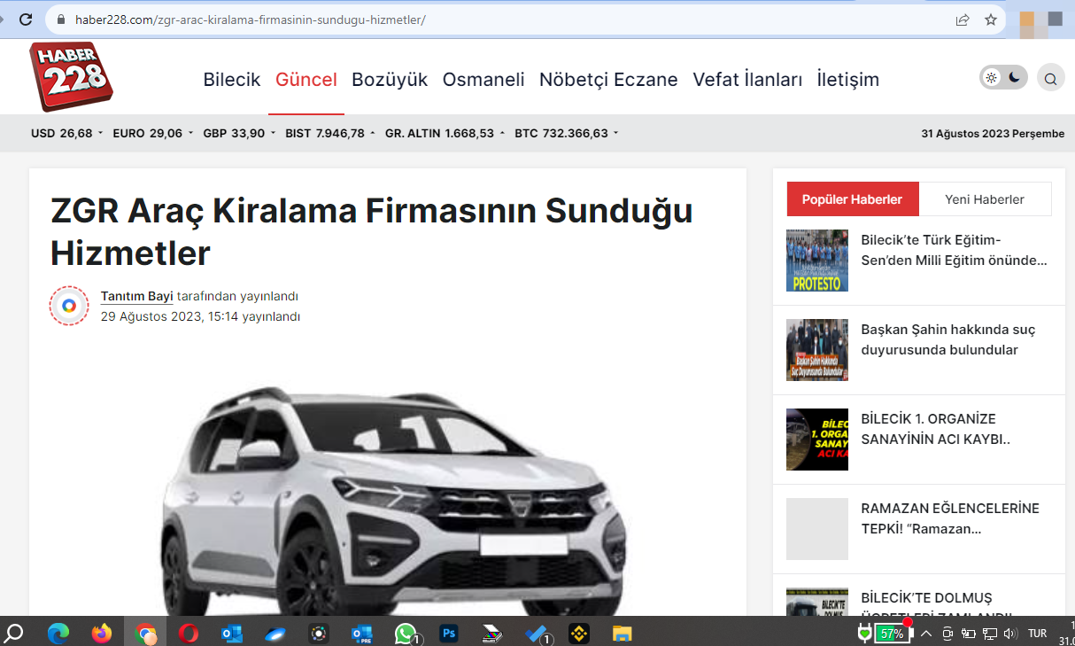Click the author avatar circle icon
1075x646 pixels.
pyautogui.click(x=69, y=306)
